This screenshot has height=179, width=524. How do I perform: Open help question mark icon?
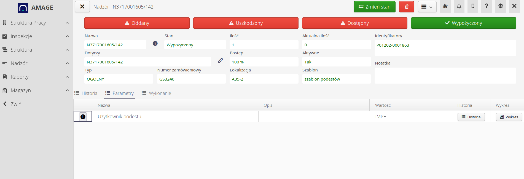coord(487,6)
